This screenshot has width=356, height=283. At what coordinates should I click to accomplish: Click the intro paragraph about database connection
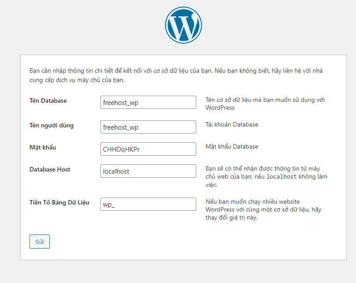[x=176, y=75]
